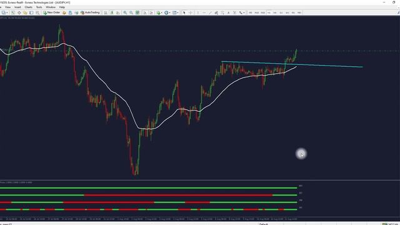
Task: Expand the periods dropdown arrow
Action: point(169,12)
